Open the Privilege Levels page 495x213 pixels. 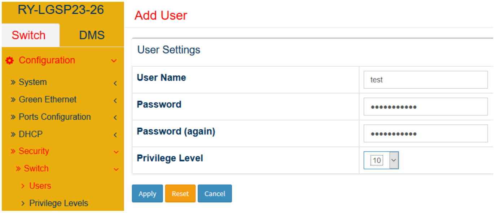58,203
